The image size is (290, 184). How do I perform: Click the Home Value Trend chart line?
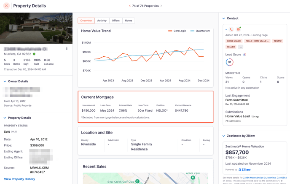149,54
